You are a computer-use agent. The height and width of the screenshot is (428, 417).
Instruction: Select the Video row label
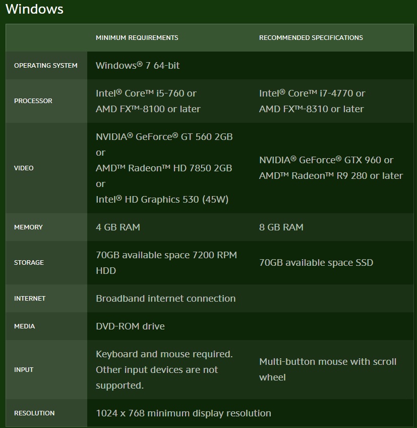[24, 168]
